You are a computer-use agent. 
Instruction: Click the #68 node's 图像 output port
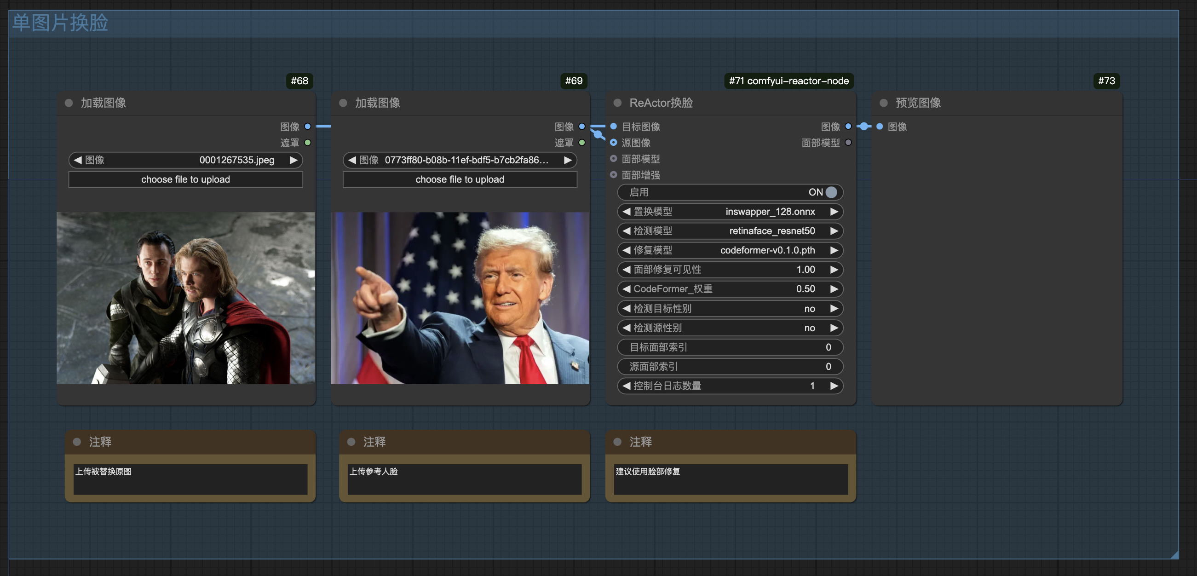tap(307, 127)
